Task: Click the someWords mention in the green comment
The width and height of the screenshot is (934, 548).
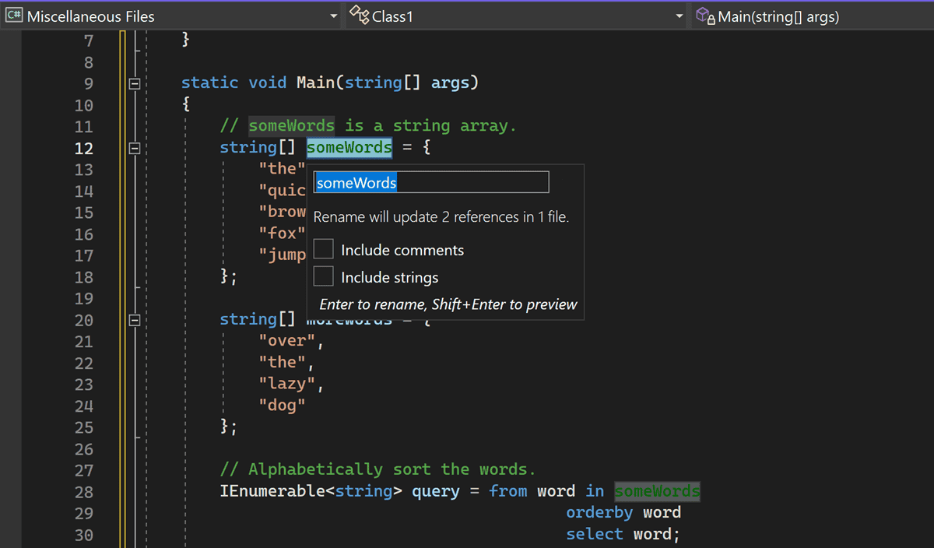Action: click(x=291, y=125)
